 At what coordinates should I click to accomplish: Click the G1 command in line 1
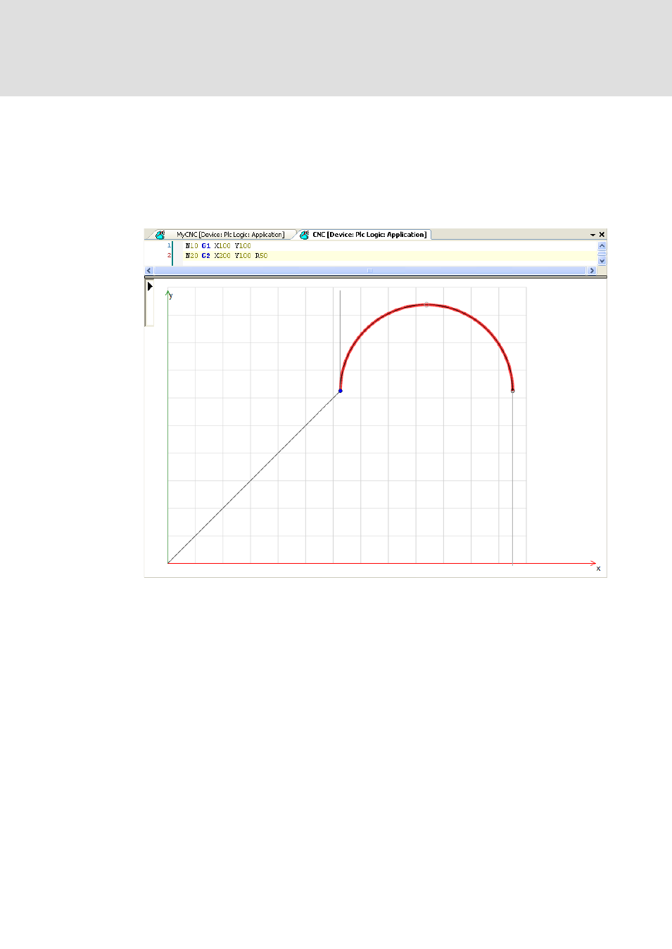206,246
